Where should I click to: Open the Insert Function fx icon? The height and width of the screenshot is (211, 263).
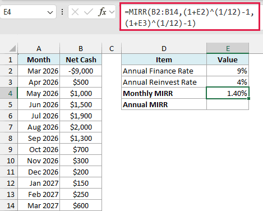click(103, 12)
